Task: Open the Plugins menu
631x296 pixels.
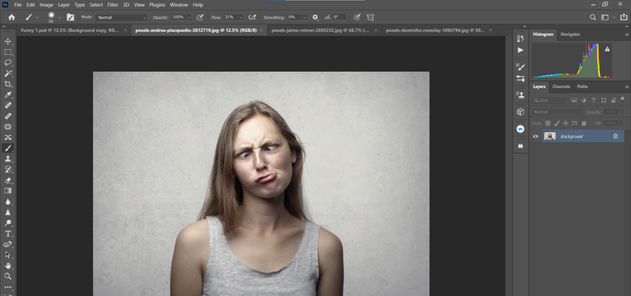Action: pyautogui.click(x=157, y=5)
